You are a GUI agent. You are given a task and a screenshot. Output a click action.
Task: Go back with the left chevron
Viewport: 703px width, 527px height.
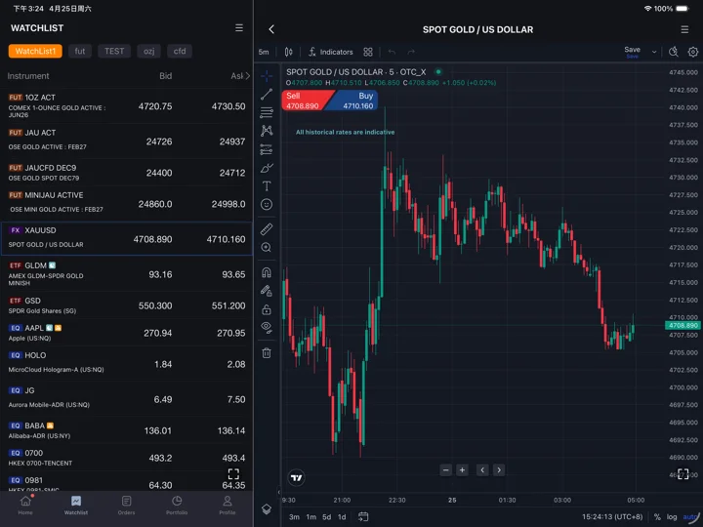(271, 29)
